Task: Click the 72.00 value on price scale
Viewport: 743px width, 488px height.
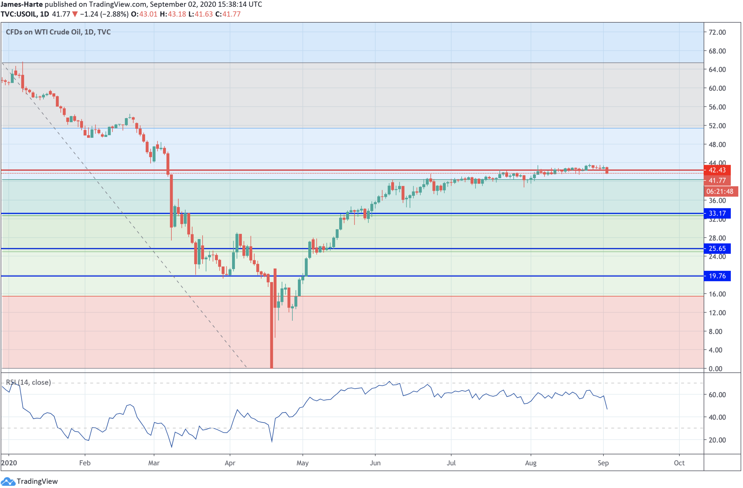Action: [x=717, y=32]
